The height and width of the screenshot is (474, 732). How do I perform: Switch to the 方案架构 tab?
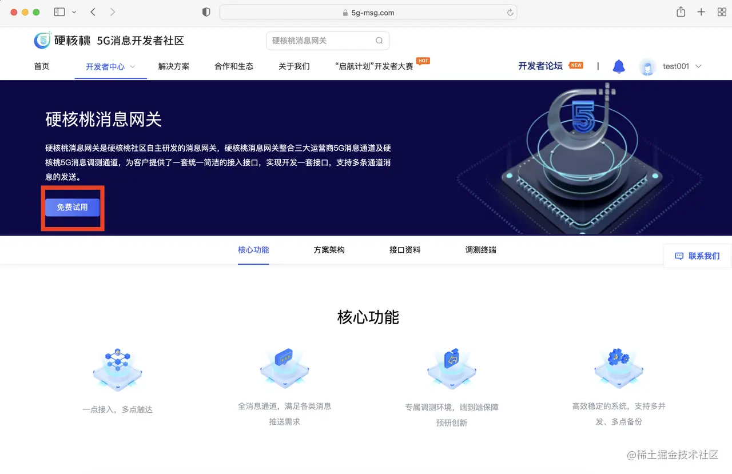[329, 250]
